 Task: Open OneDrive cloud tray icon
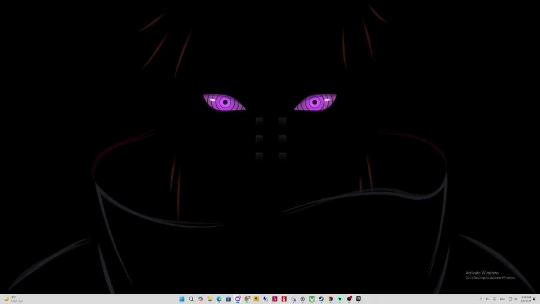point(488,299)
